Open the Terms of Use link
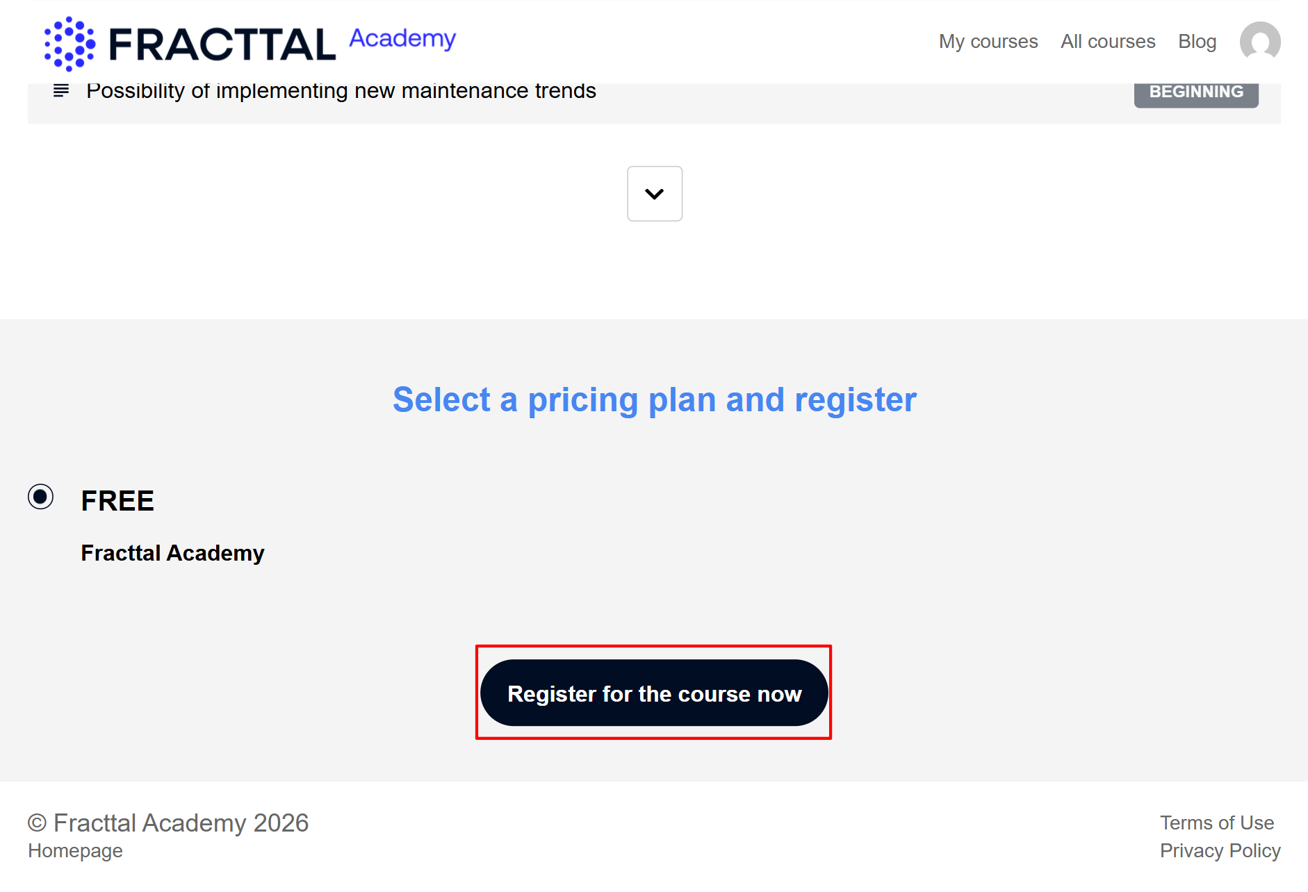The width and height of the screenshot is (1308, 892). click(x=1216, y=823)
